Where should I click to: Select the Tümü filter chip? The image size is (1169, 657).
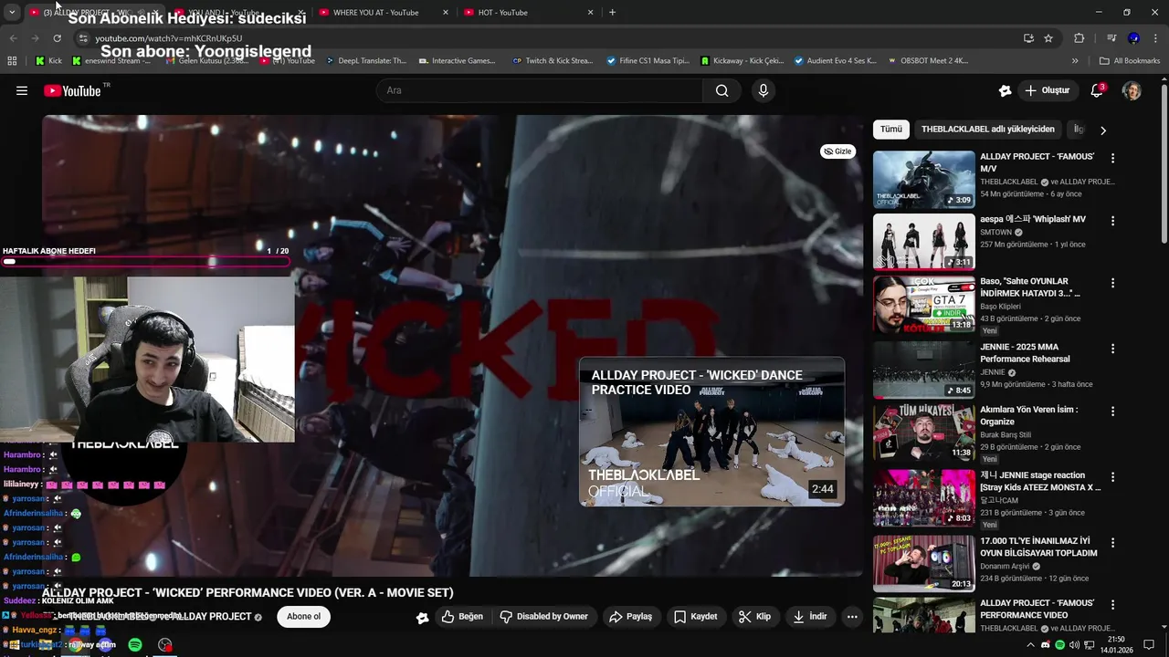[x=890, y=130]
